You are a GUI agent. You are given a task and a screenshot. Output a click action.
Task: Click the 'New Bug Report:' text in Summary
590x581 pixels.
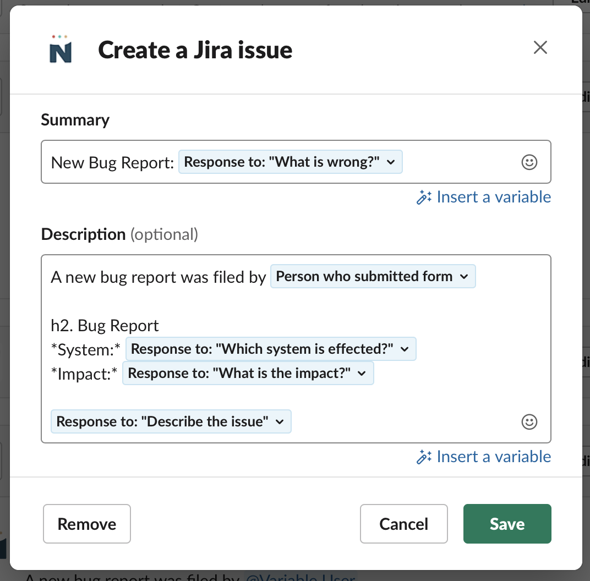[111, 162]
